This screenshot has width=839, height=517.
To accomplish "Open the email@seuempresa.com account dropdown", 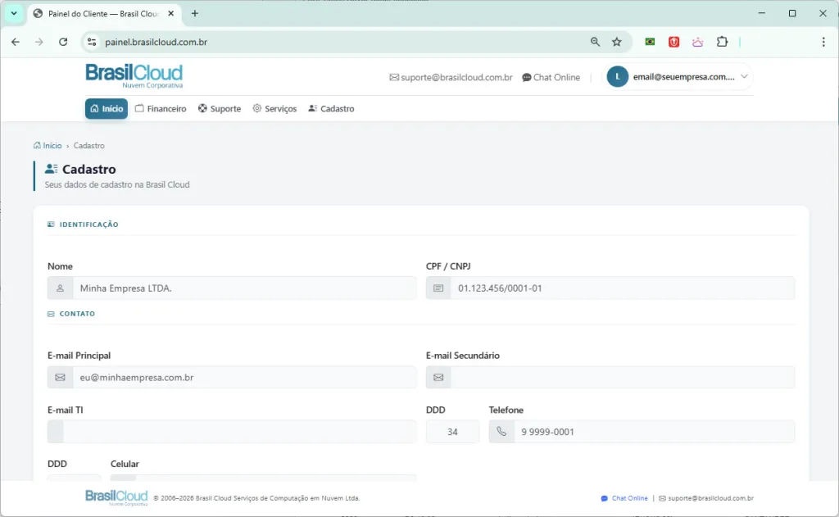I will pos(688,76).
